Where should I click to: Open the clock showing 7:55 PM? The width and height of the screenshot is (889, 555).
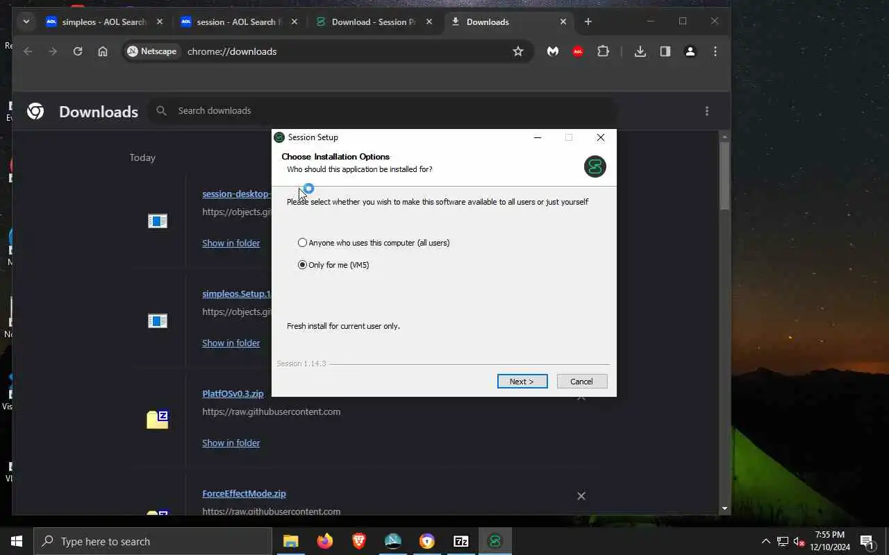point(830,541)
